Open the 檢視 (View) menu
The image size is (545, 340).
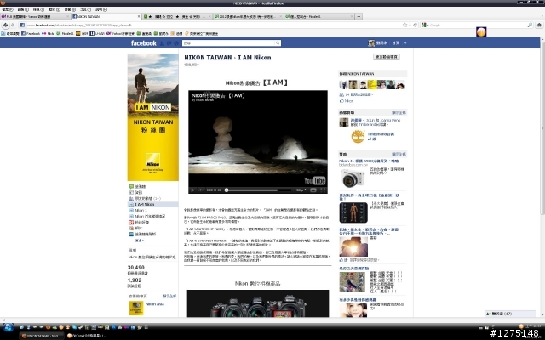[x=38, y=9]
